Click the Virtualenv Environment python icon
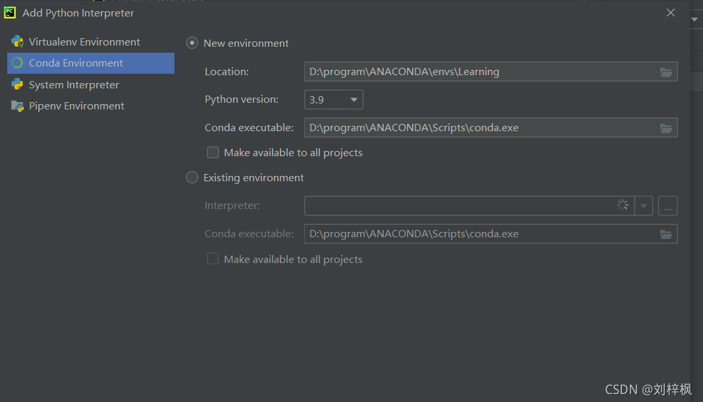 pos(18,42)
